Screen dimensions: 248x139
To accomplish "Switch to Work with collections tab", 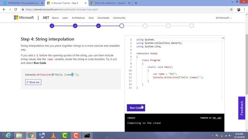I will click(110, 3).
